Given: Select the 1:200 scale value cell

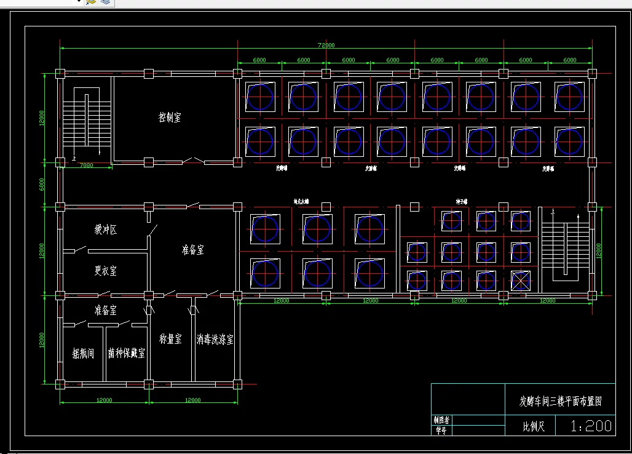Looking at the screenshot, I should tap(586, 425).
